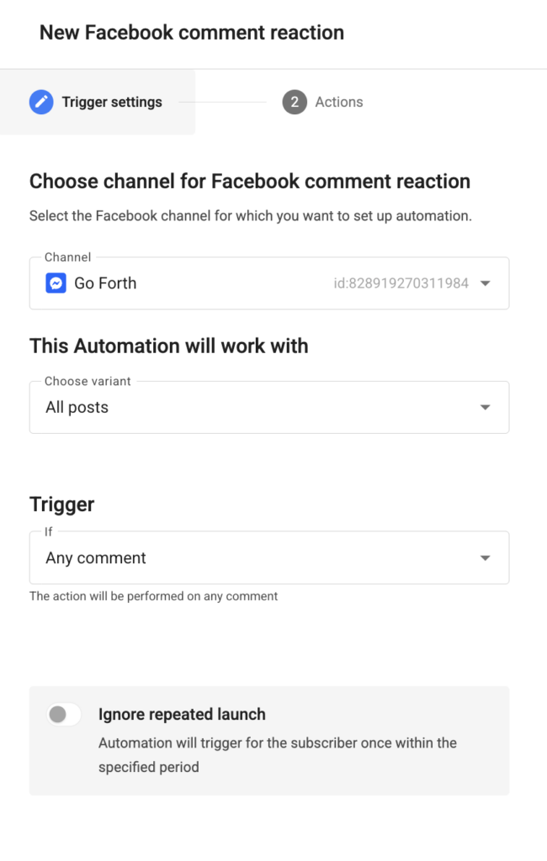Screen dimensions: 547x861
Task: Enable the Ignore repeated launch switch
Action: pos(64,715)
